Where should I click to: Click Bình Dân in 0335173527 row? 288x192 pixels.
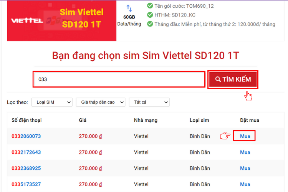[x=200, y=184]
